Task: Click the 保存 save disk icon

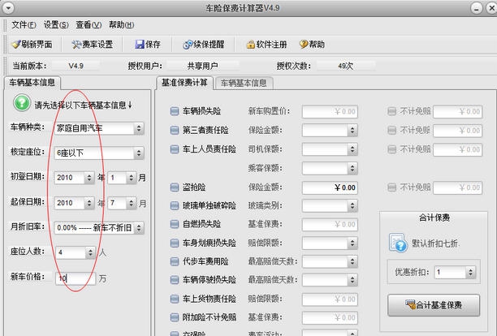Action: [x=140, y=45]
